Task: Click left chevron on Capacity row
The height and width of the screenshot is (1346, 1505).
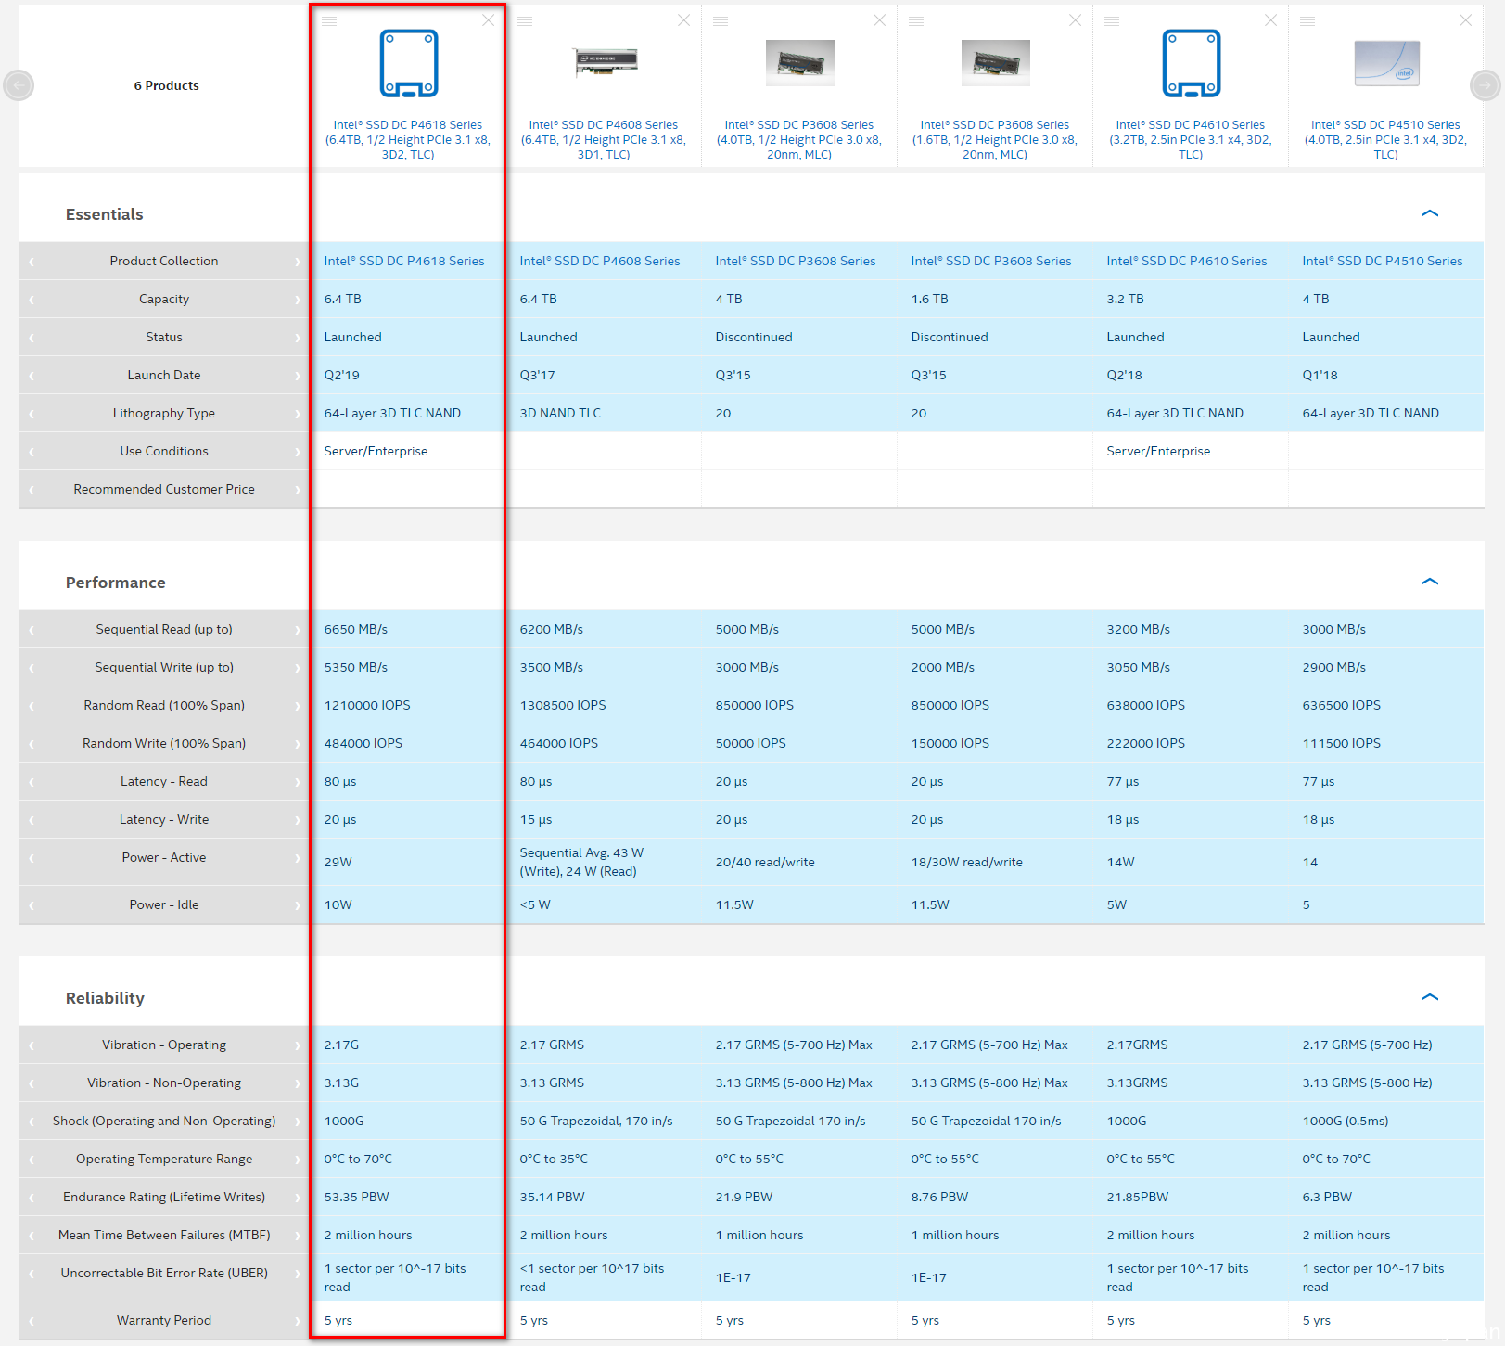Action: tap(31, 300)
